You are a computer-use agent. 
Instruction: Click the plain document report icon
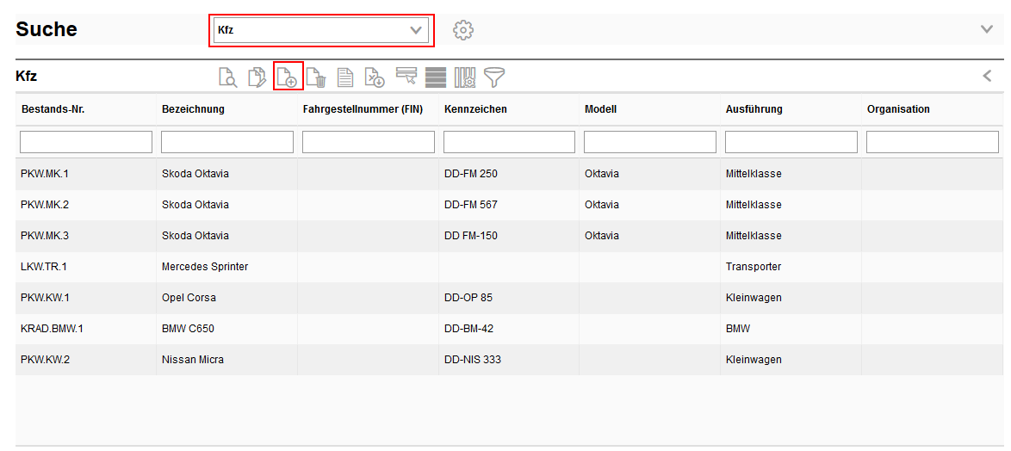(x=345, y=77)
